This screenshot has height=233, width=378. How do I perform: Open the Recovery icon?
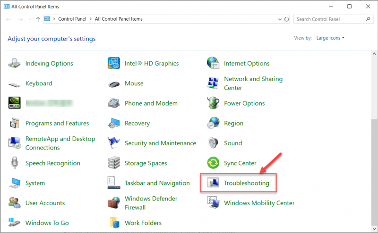tap(114, 123)
